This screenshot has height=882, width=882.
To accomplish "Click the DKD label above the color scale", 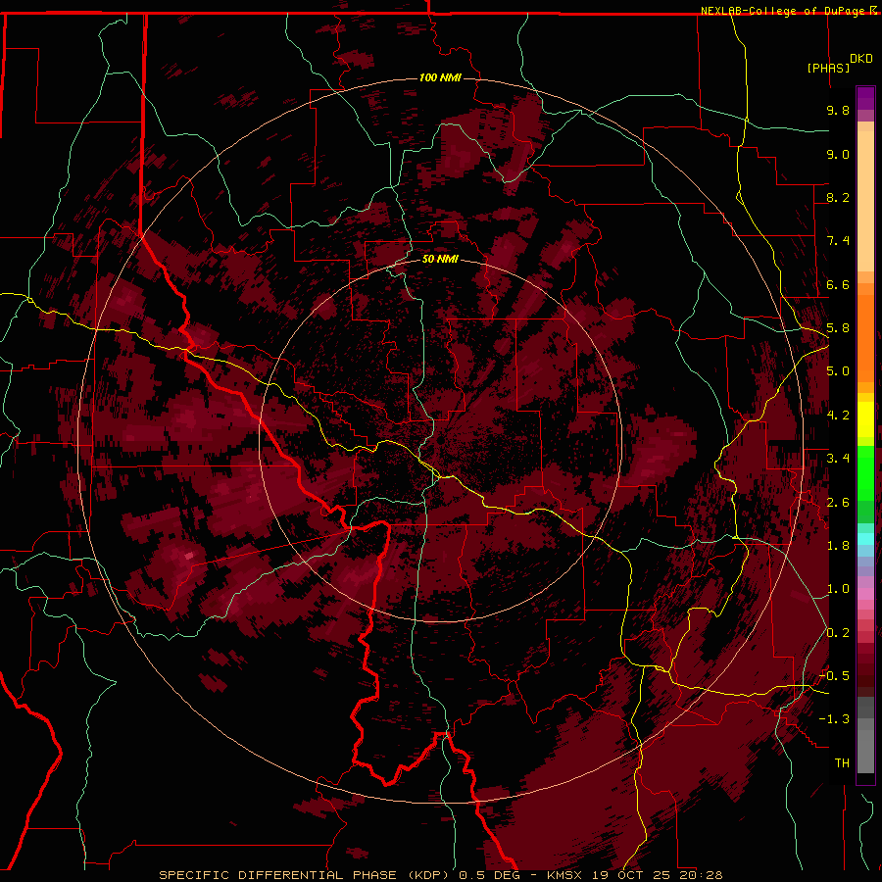I will point(861,59).
